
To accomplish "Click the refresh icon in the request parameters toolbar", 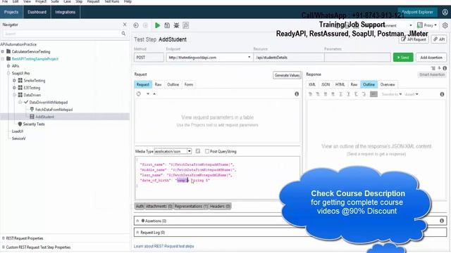I will pyautogui.click(x=139, y=93).
